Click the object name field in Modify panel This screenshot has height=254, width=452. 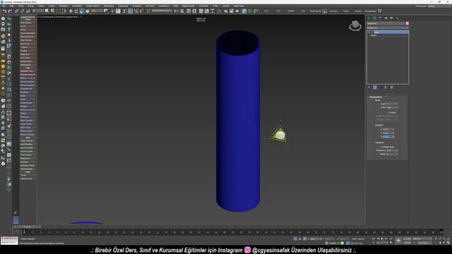tap(386, 23)
